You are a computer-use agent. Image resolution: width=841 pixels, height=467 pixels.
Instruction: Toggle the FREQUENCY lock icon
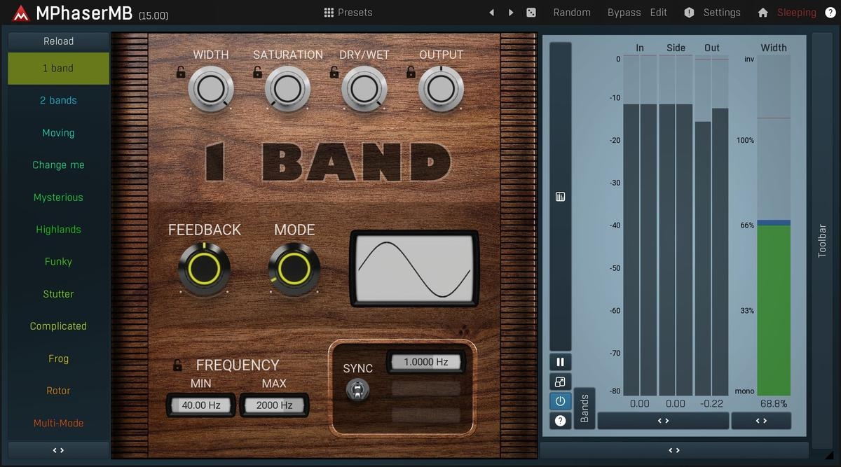(178, 365)
